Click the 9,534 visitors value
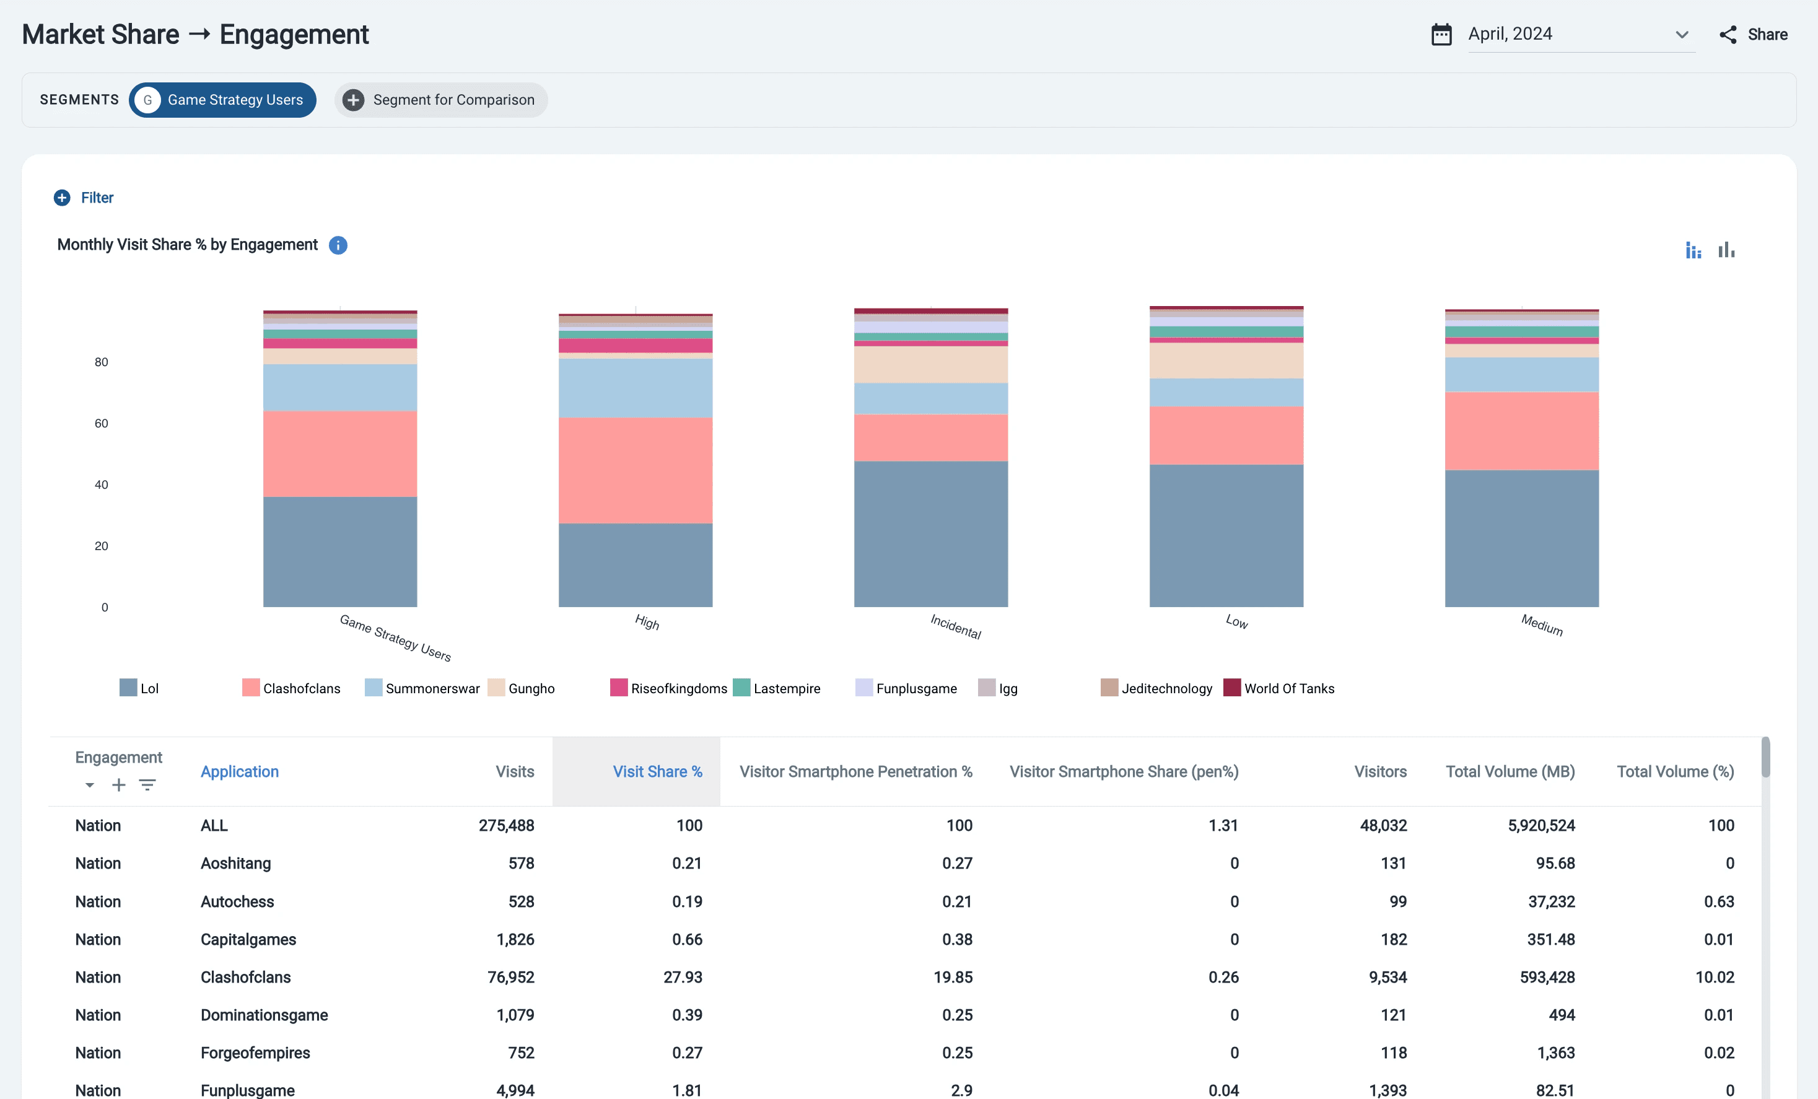 tap(1388, 977)
